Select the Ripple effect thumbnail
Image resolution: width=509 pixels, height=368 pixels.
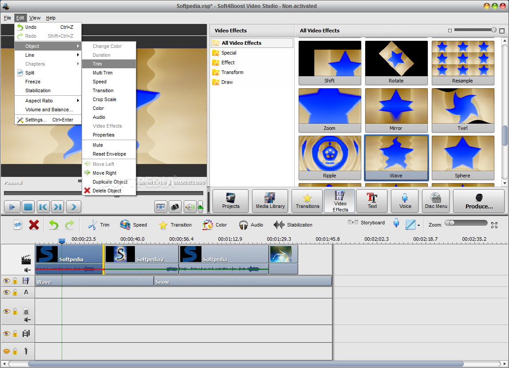[x=330, y=157]
